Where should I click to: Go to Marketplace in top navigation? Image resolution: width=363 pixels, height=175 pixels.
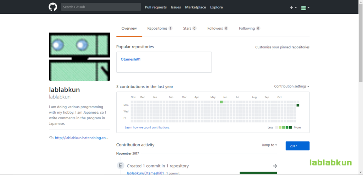[x=195, y=7]
